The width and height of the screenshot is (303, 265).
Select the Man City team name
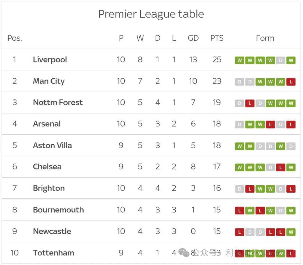tap(49, 81)
